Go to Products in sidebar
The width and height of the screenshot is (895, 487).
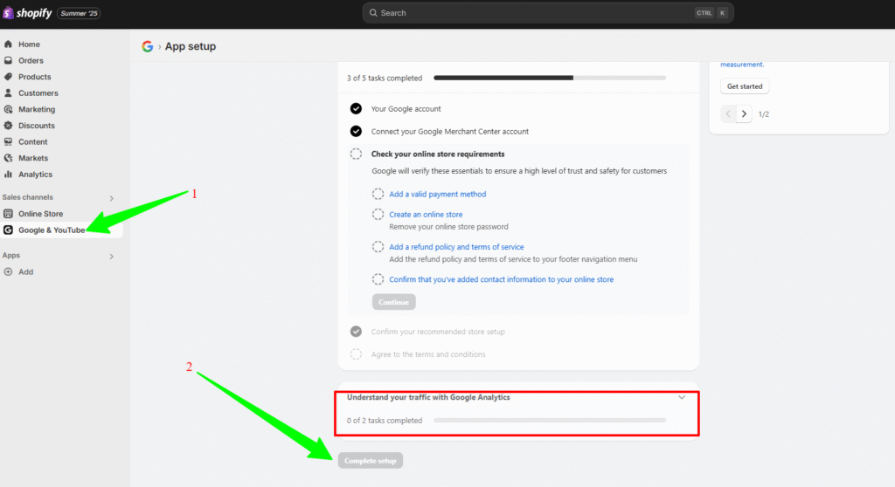[x=34, y=77]
